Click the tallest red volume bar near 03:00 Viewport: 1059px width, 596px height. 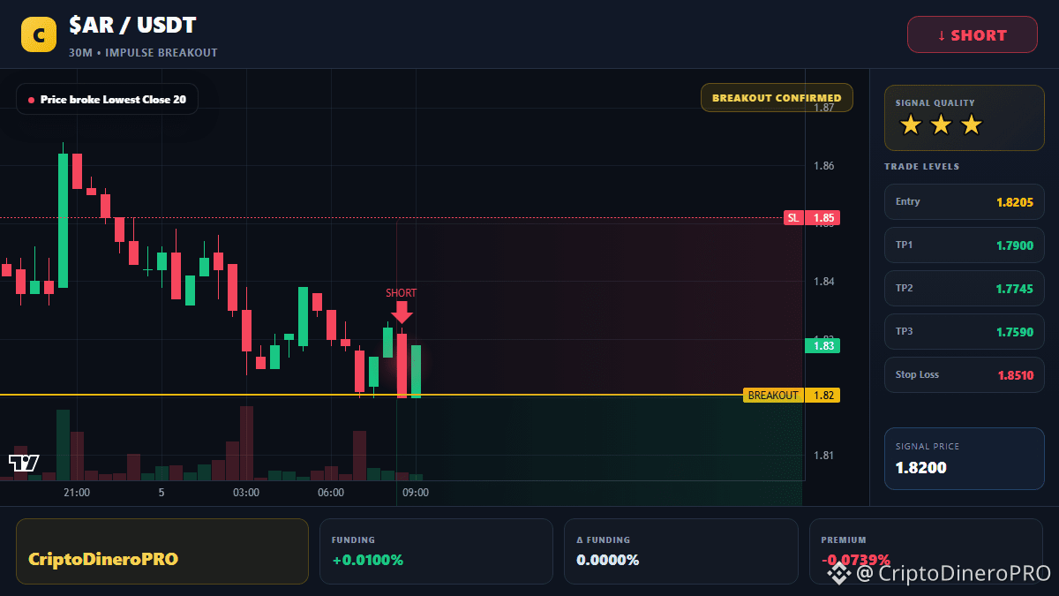click(246, 442)
